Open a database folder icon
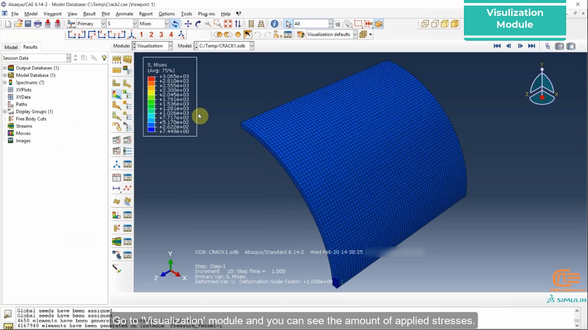The width and height of the screenshot is (588, 330). coord(18,24)
